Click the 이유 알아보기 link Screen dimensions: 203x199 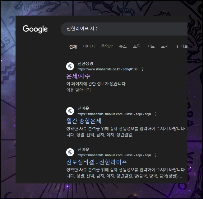click(78, 90)
